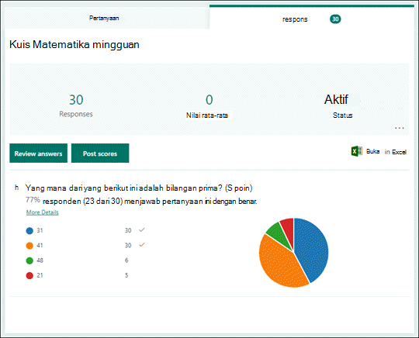The height and width of the screenshot is (338, 419).
Task: Click the Post scores button
Action: [100, 153]
